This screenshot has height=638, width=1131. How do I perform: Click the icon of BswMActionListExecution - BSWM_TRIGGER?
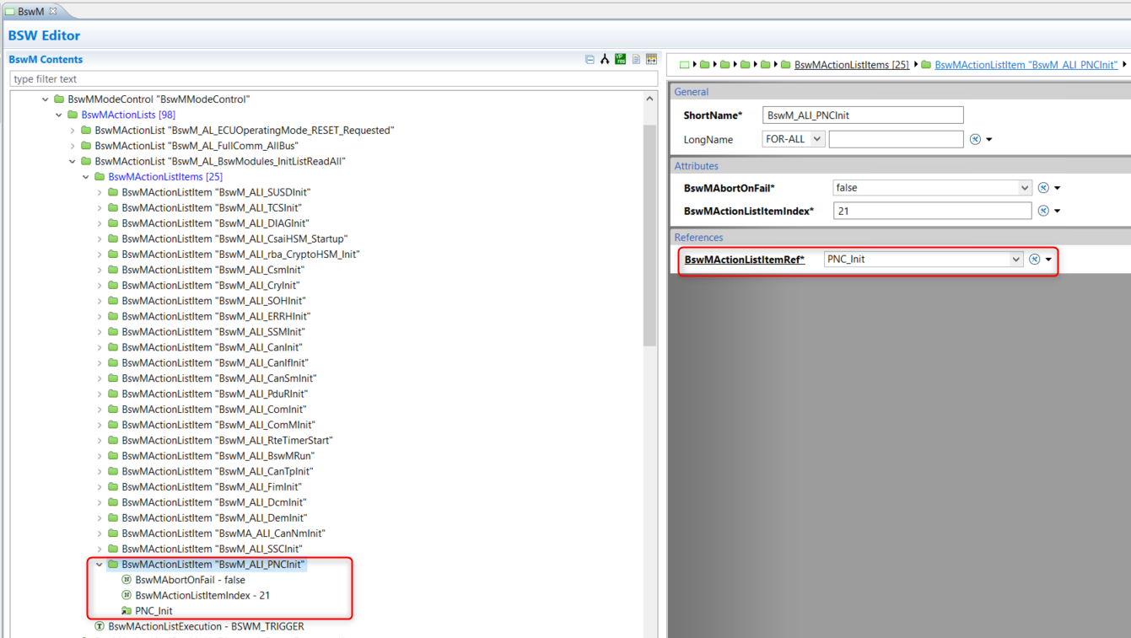pos(100,626)
